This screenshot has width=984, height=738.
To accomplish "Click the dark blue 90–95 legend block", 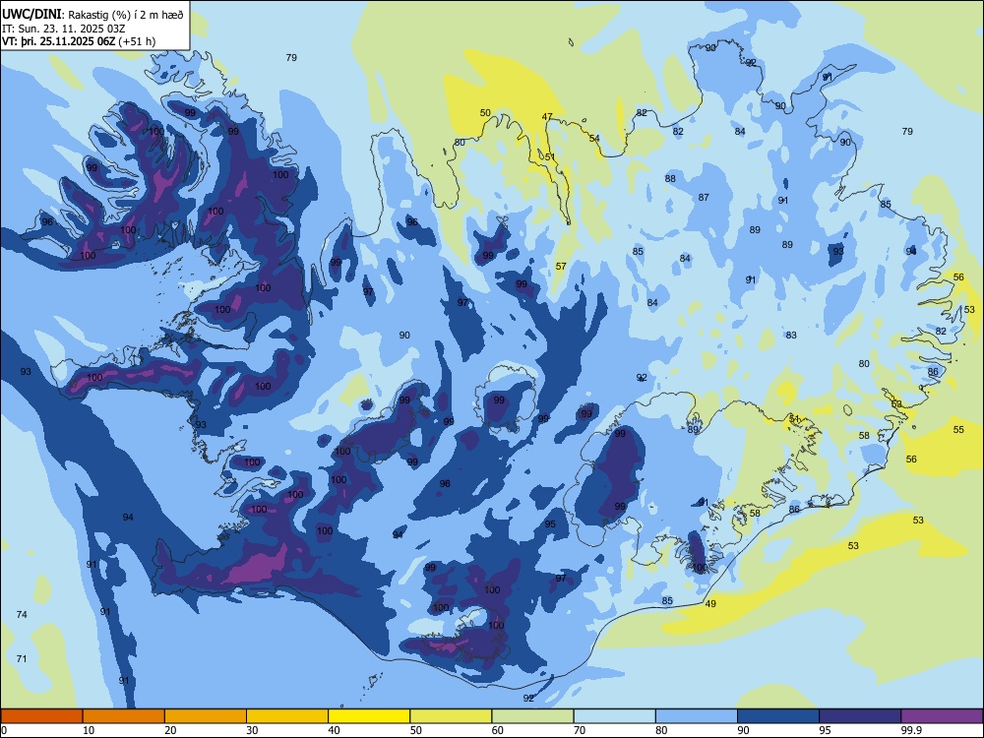I will point(778,716).
